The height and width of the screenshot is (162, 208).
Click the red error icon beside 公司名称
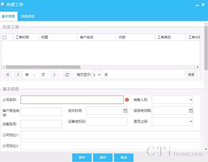point(127,100)
